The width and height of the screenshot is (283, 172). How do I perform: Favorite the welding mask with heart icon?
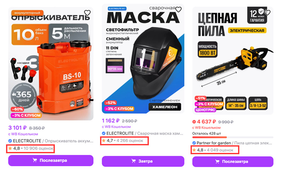(178, 9)
